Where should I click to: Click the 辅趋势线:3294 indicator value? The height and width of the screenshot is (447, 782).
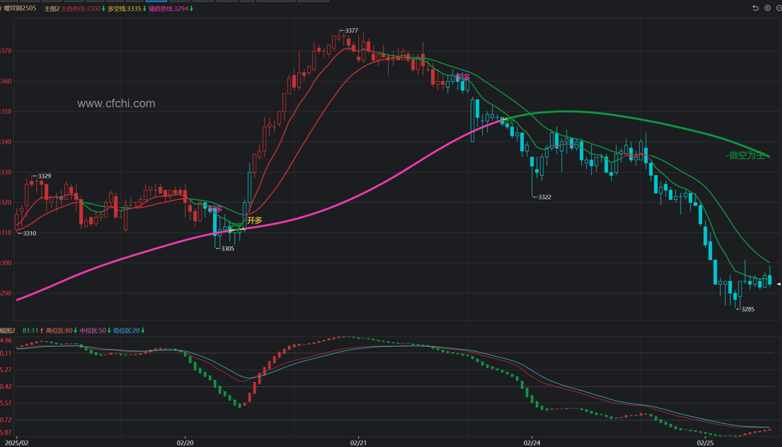[168, 9]
